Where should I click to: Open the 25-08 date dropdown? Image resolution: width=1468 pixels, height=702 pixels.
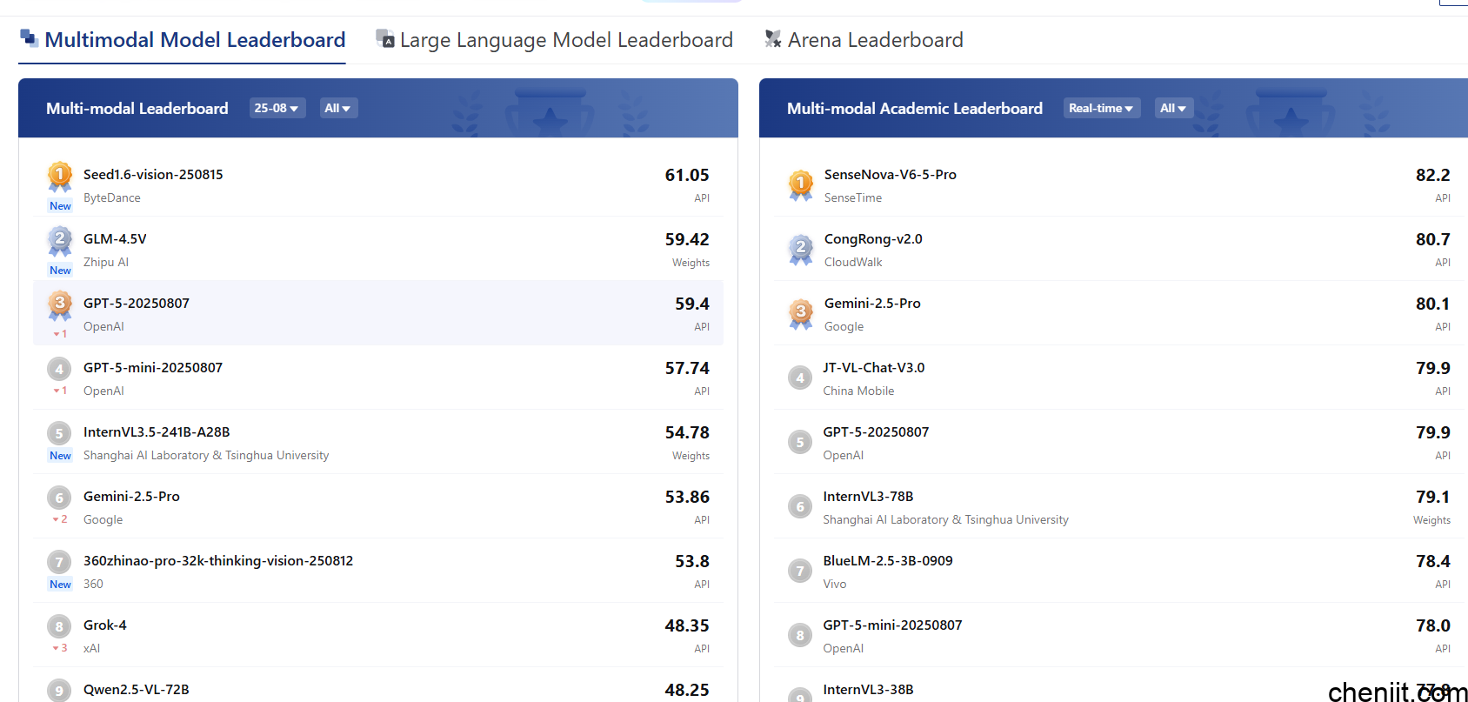click(277, 108)
